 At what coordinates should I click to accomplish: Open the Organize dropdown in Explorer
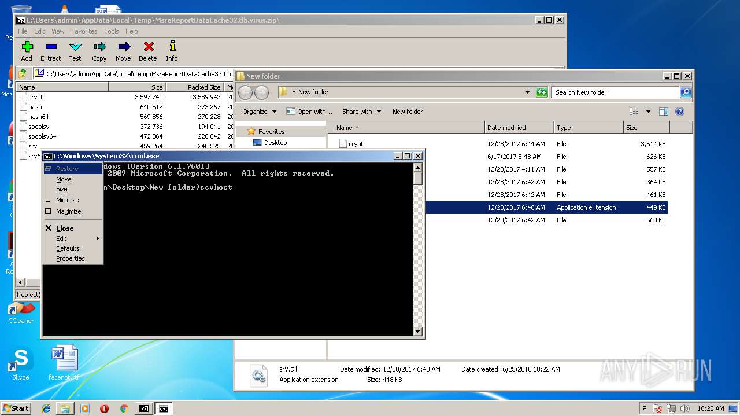tap(260, 112)
